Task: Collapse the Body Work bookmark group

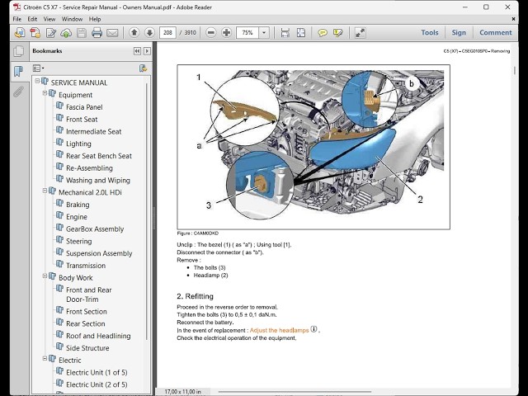Action: coord(45,276)
